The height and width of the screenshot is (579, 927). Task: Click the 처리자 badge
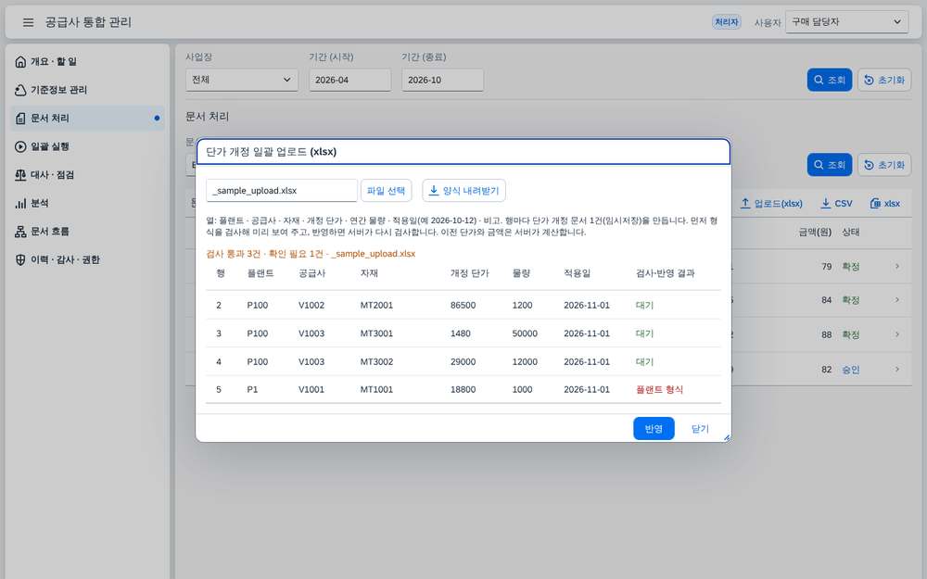click(727, 22)
